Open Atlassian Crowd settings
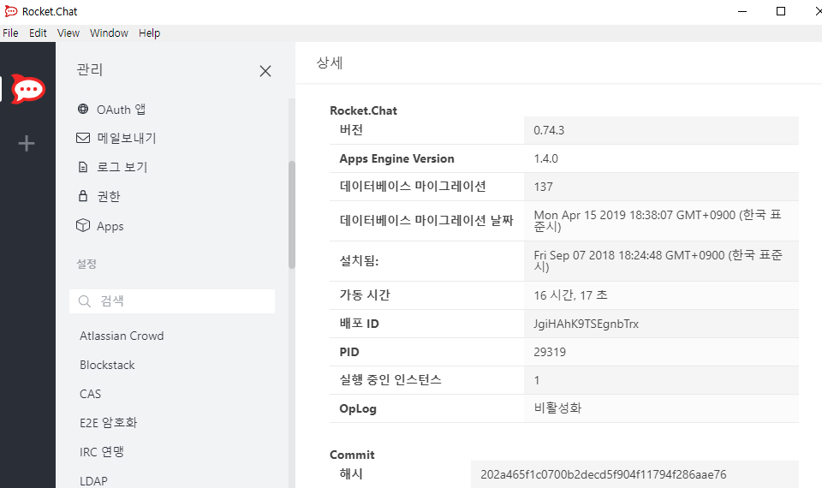This screenshot has height=488, width=822. [x=122, y=336]
